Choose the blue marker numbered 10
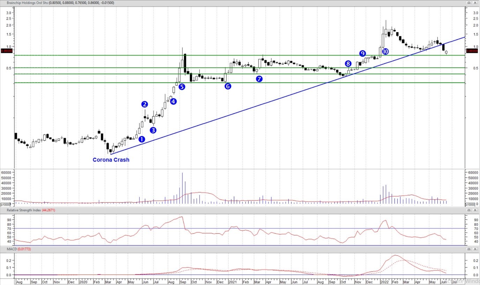Screen dimensions: 480x285 (x=385, y=51)
